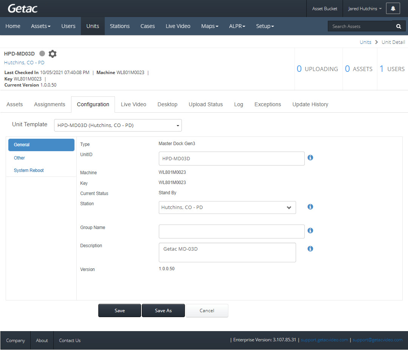Open the Update History tab

click(310, 105)
